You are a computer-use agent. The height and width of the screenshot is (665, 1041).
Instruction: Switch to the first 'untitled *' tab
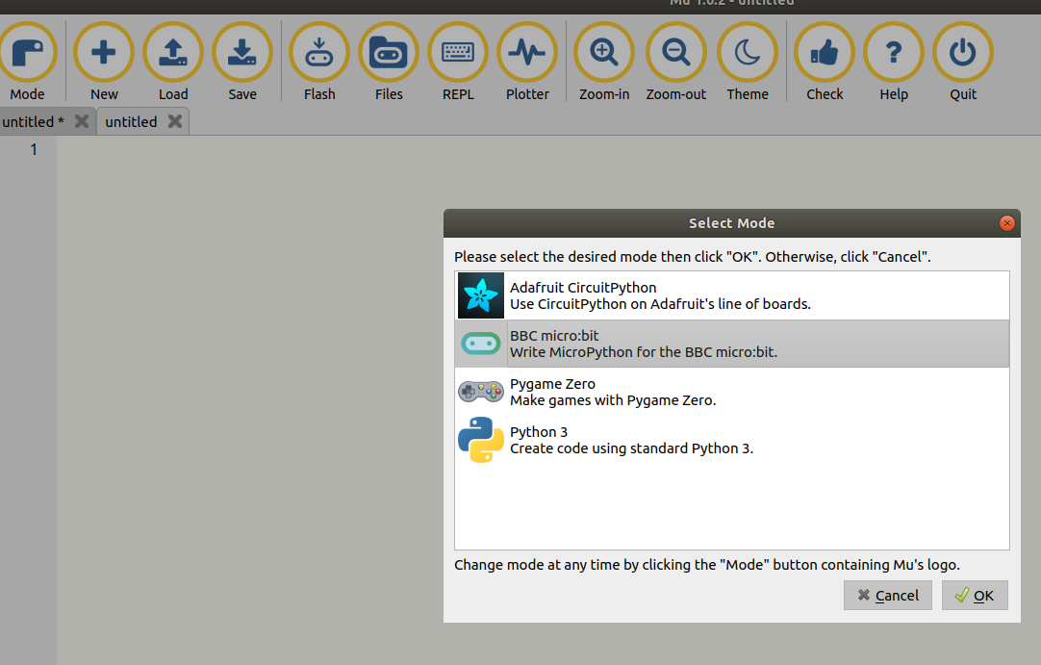(x=34, y=121)
